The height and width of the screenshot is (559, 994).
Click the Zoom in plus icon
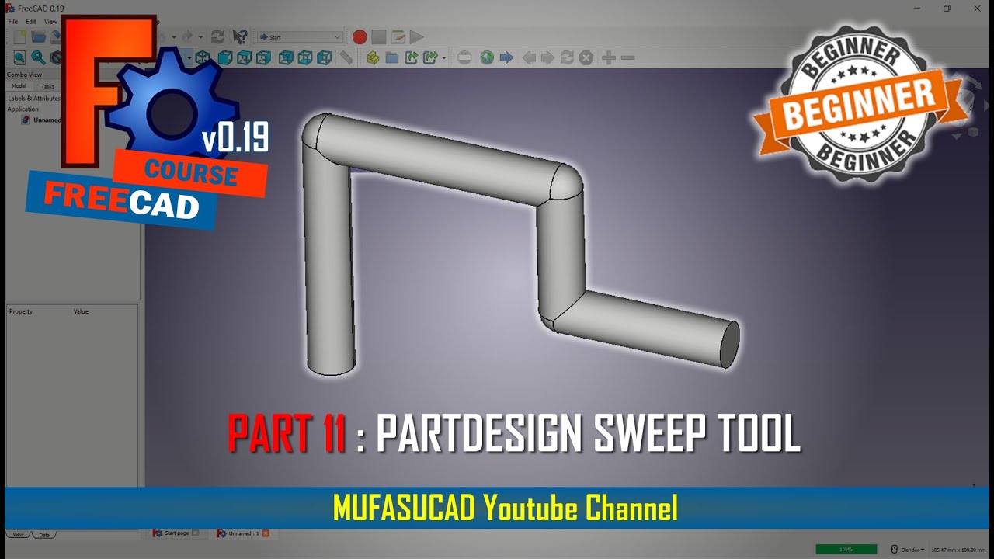click(609, 57)
